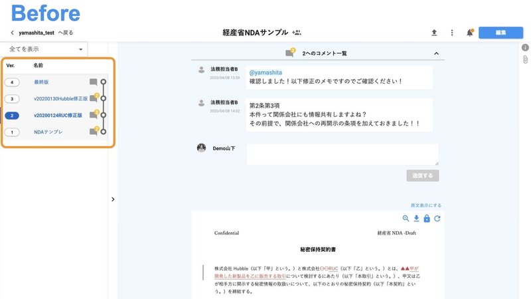Click the upload icon in header
This screenshot has height=299, width=531.
coord(434,33)
